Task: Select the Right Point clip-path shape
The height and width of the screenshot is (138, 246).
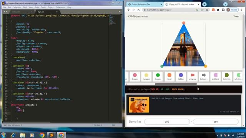Action: 227,76
